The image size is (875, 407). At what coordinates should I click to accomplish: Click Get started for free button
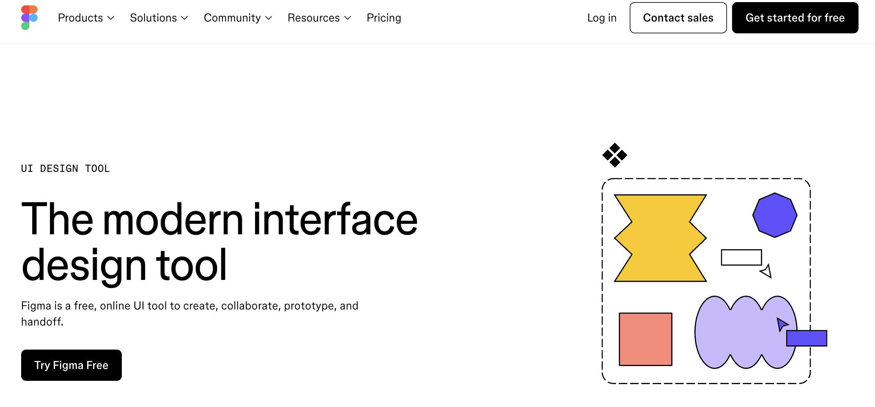tap(795, 18)
